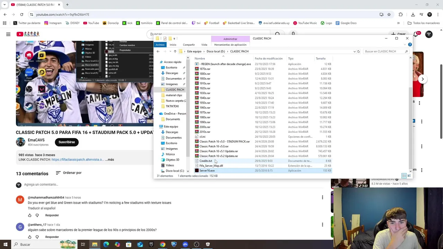Open the Google Docs bookmark
The image size is (443, 249).
click(x=346, y=23)
